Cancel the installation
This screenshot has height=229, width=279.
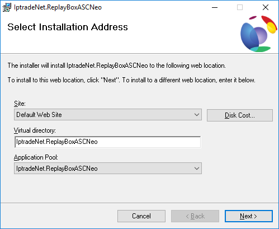[x=141, y=216]
